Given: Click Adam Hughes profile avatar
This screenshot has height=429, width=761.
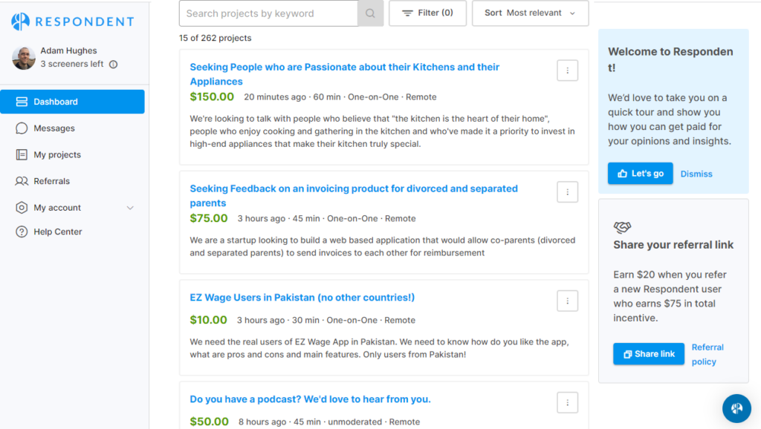Looking at the screenshot, I should (x=24, y=58).
